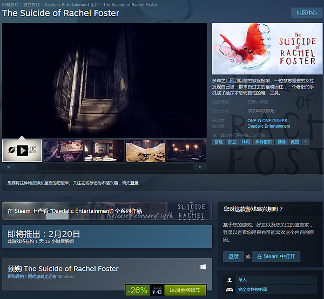Click 无用户评测 review status text
The width and height of the screenshot is (324, 299).
click(258, 102)
